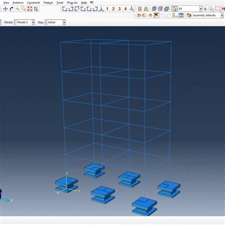The width and height of the screenshot is (225, 225).
Task: Apply the Top view
Action: point(77,9)
